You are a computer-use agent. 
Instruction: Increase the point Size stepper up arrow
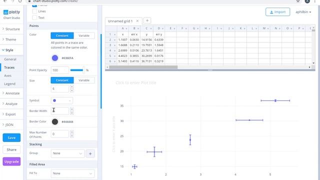click(x=72, y=86)
